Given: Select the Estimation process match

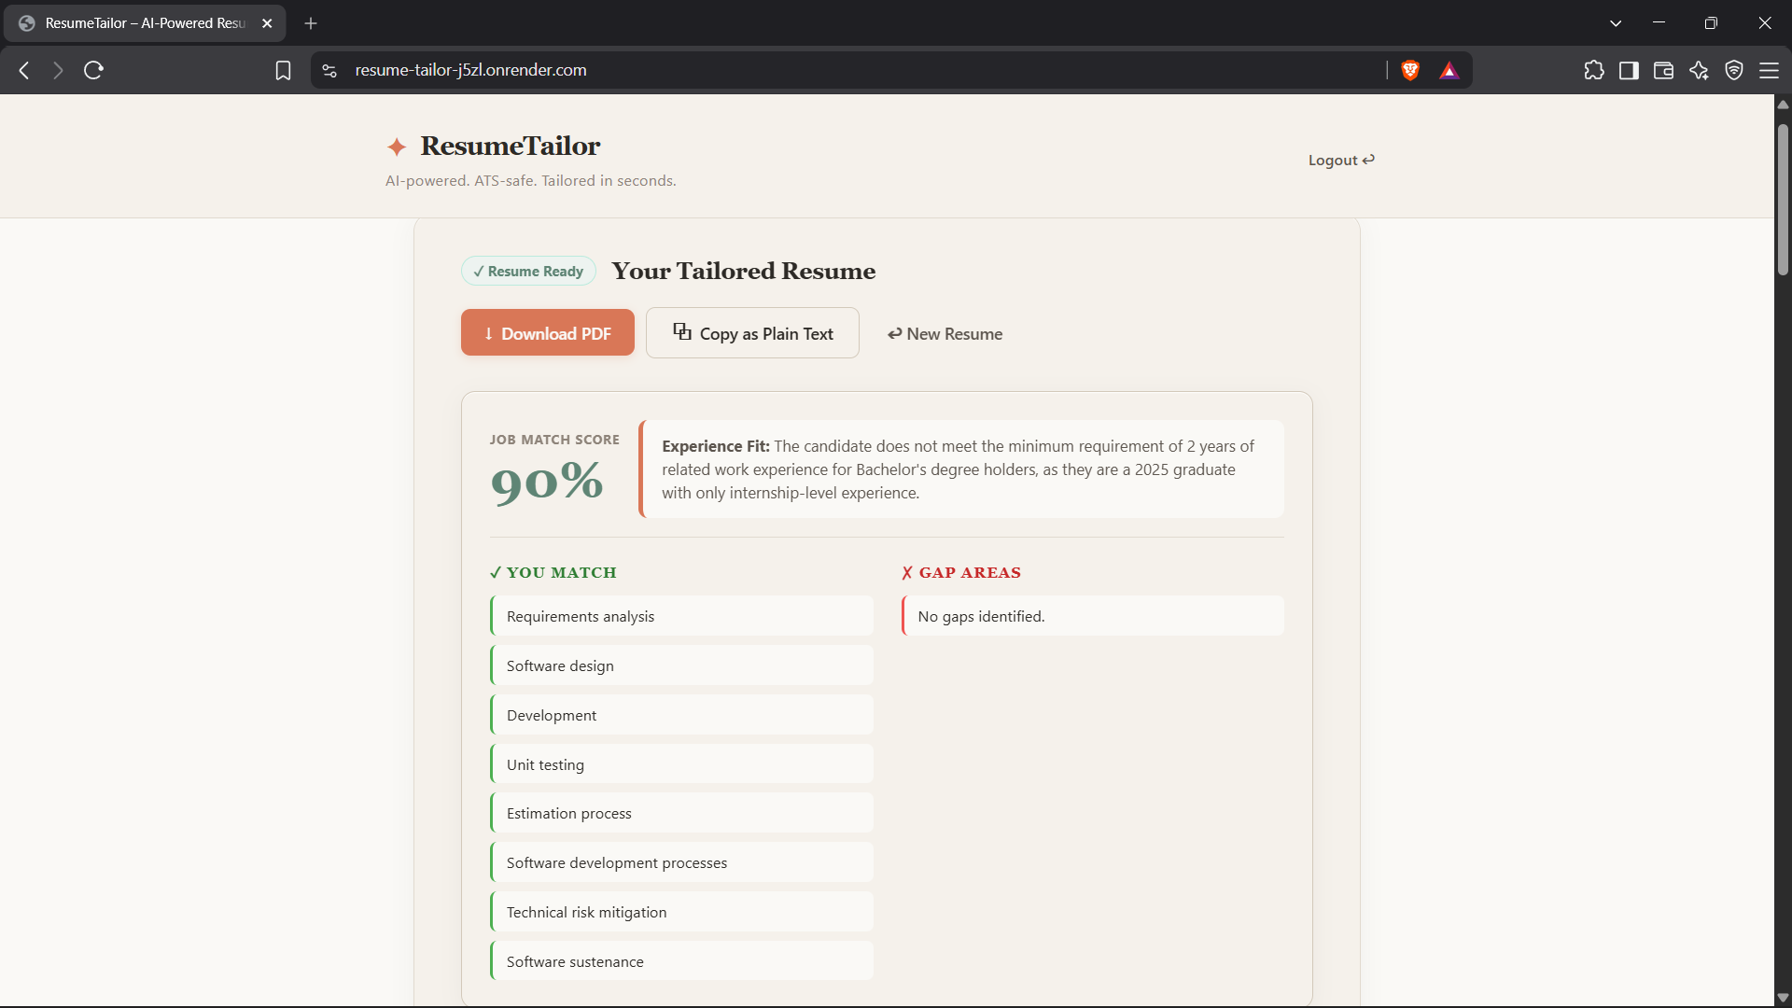Looking at the screenshot, I should coord(681,813).
